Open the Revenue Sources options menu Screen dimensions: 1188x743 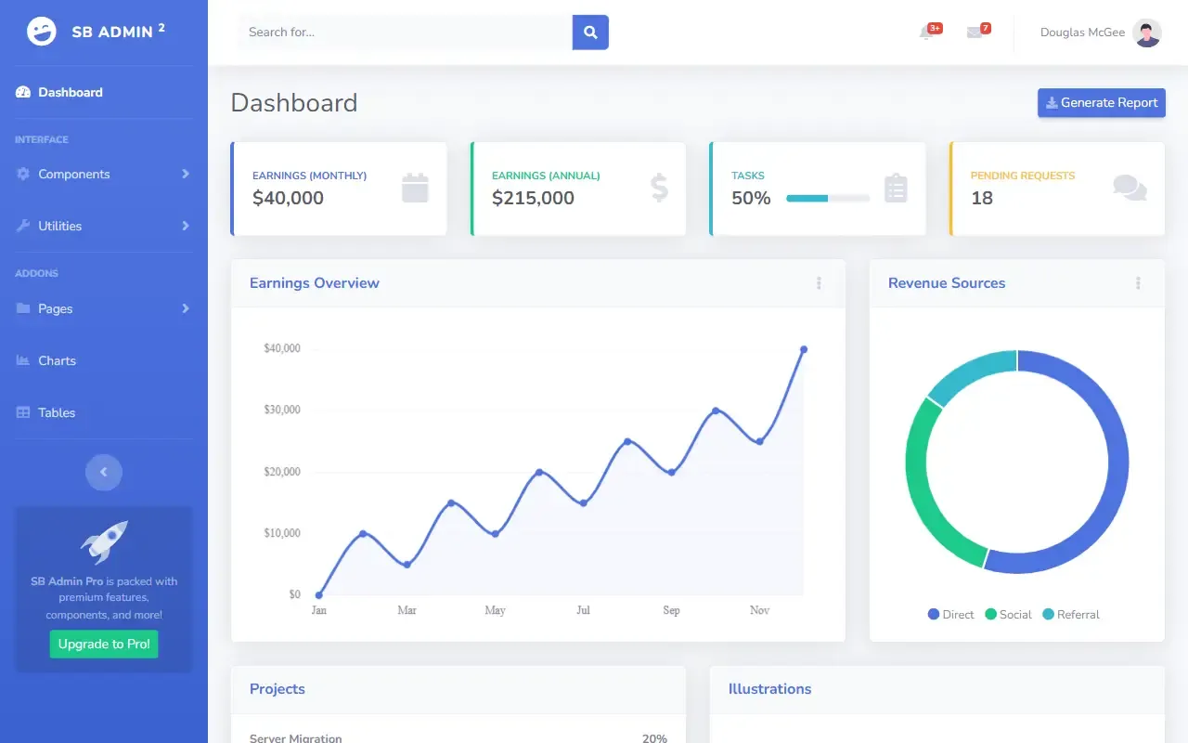pyautogui.click(x=1138, y=283)
